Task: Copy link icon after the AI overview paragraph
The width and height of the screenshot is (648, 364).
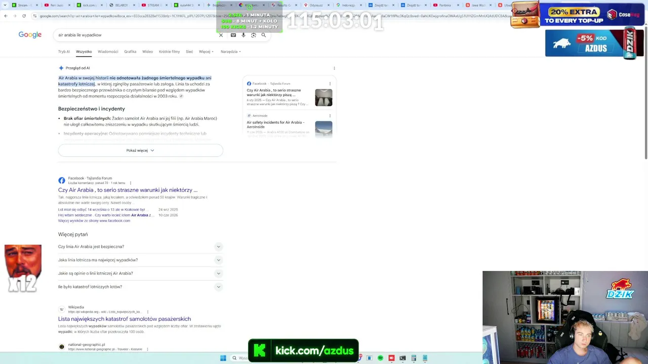Action: click(x=181, y=96)
